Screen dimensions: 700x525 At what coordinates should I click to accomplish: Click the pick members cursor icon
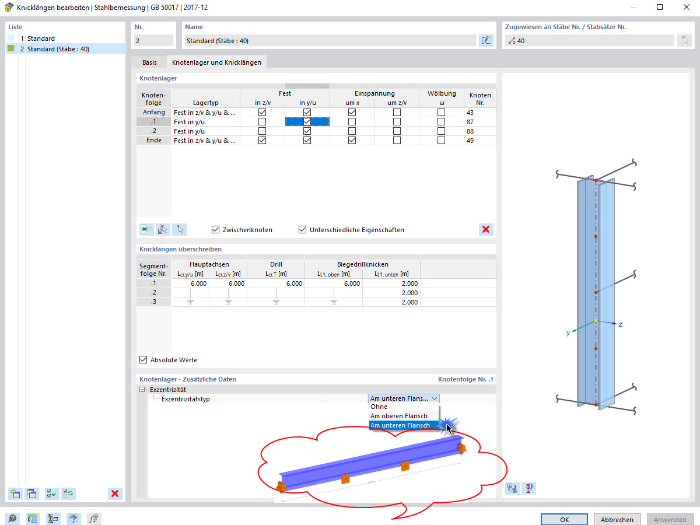[x=685, y=40]
